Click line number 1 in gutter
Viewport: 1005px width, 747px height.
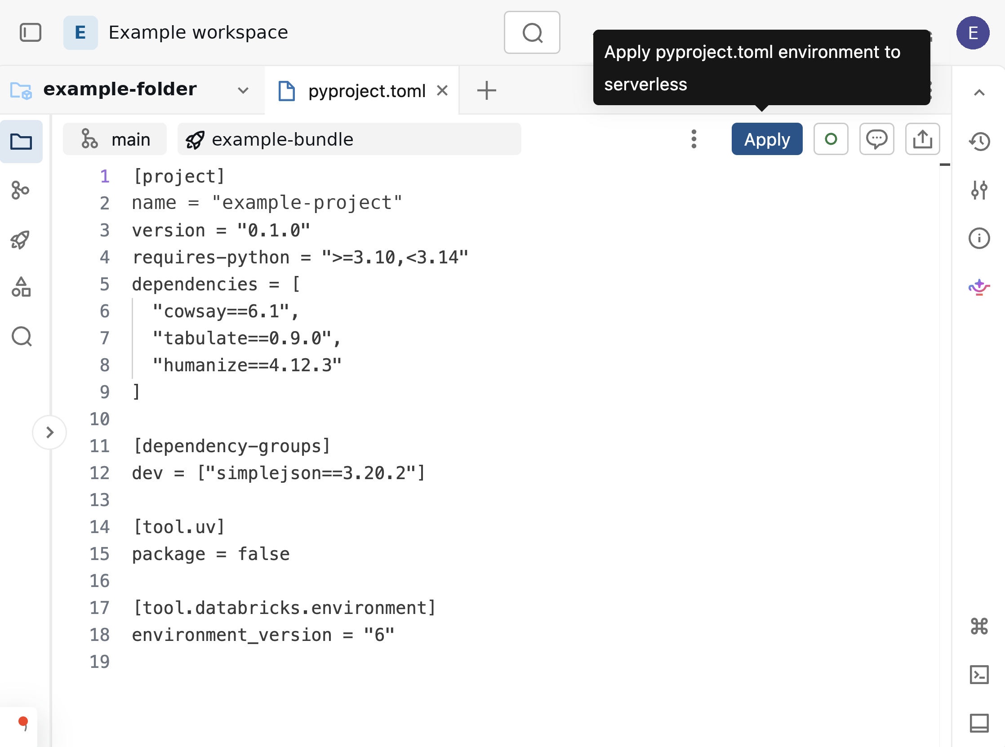(104, 176)
